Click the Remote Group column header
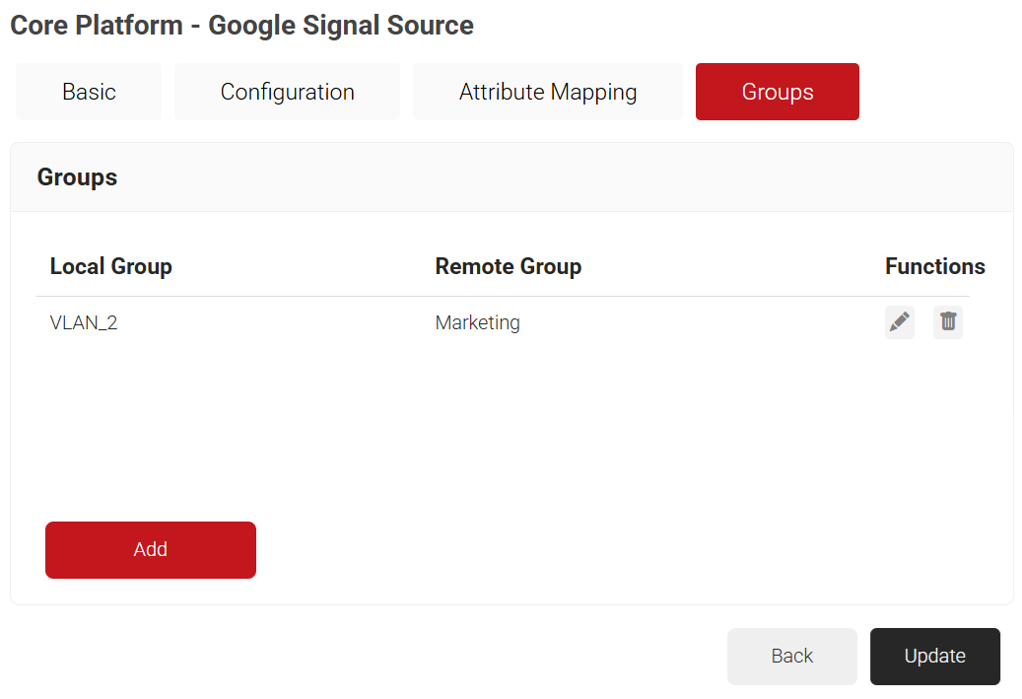Image resolution: width=1022 pixels, height=699 pixels. (509, 266)
